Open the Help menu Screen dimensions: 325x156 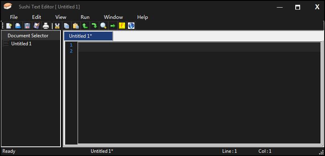point(142,17)
